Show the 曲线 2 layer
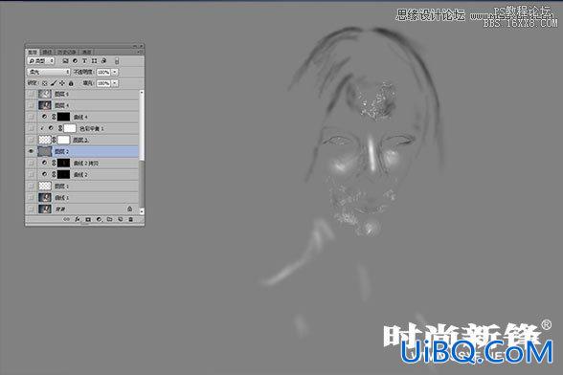The height and width of the screenshot is (375, 563). tap(31, 174)
